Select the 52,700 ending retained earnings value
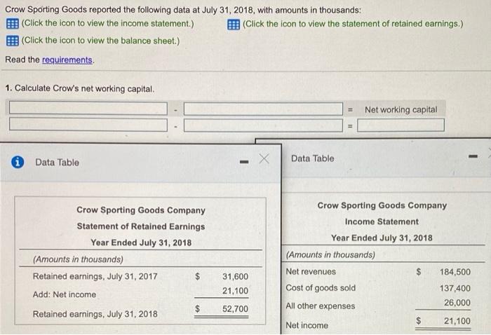Screen dimensions: 491x335 235,309
